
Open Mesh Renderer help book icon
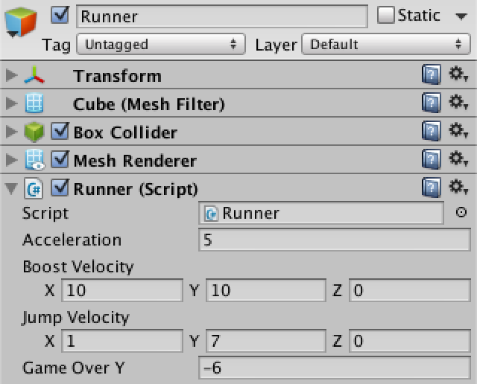(432, 159)
